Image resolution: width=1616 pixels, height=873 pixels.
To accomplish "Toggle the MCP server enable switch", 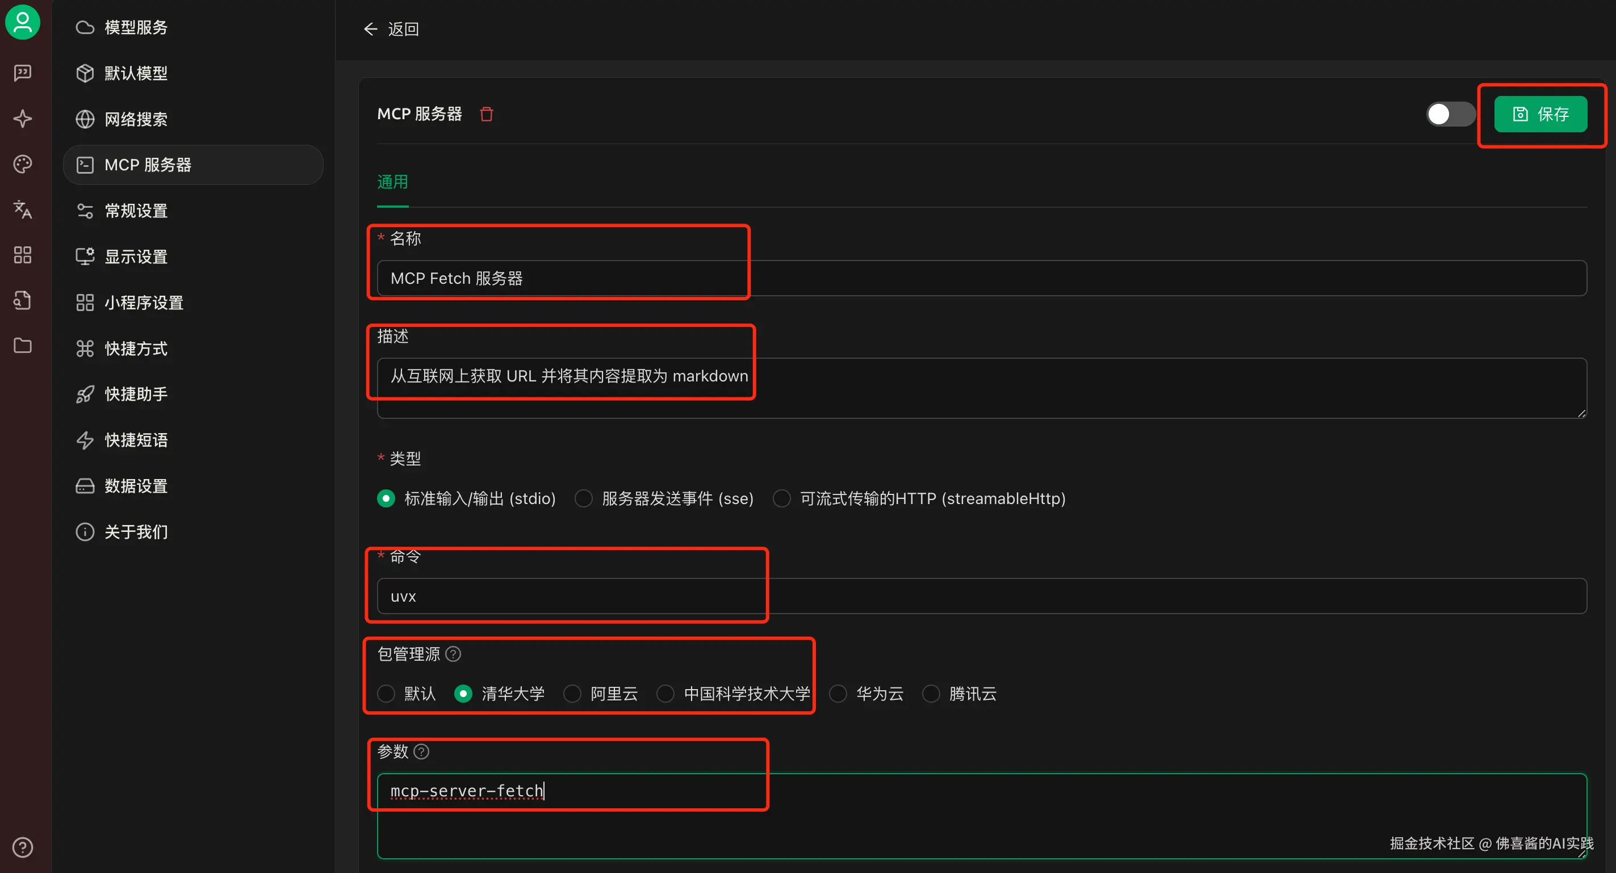I will click(1450, 114).
